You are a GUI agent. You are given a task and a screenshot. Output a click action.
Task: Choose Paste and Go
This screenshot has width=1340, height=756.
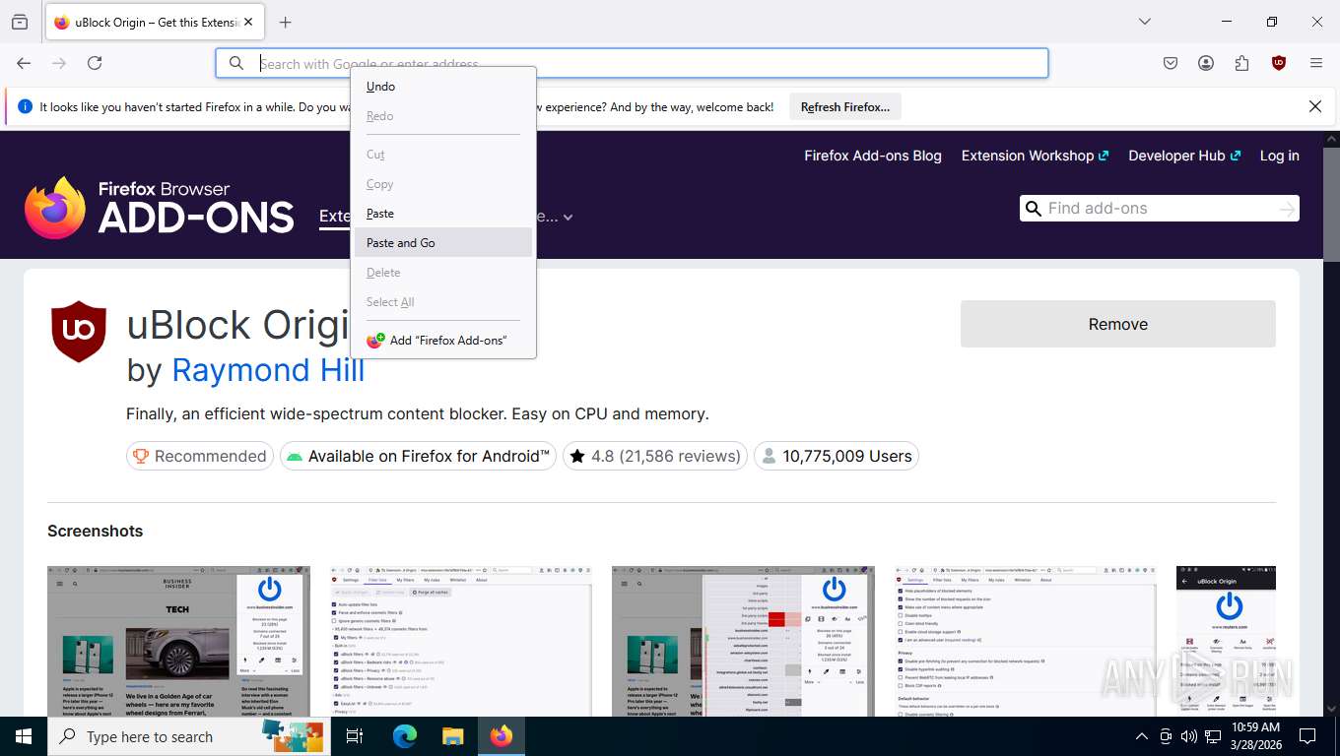443,243
